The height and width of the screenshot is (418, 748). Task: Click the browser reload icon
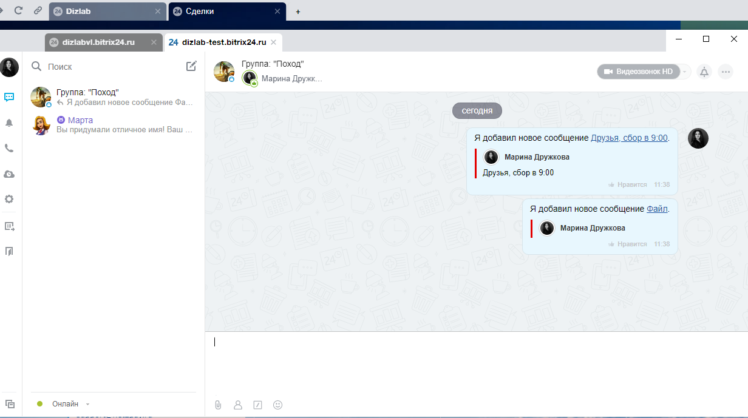(x=18, y=10)
